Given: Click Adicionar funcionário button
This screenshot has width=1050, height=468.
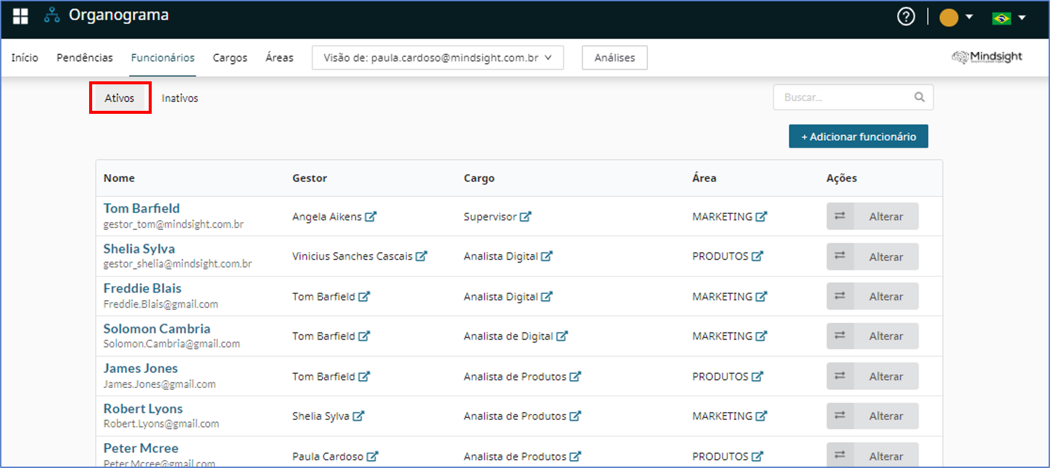Looking at the screenshot, I should click(859, 137).
